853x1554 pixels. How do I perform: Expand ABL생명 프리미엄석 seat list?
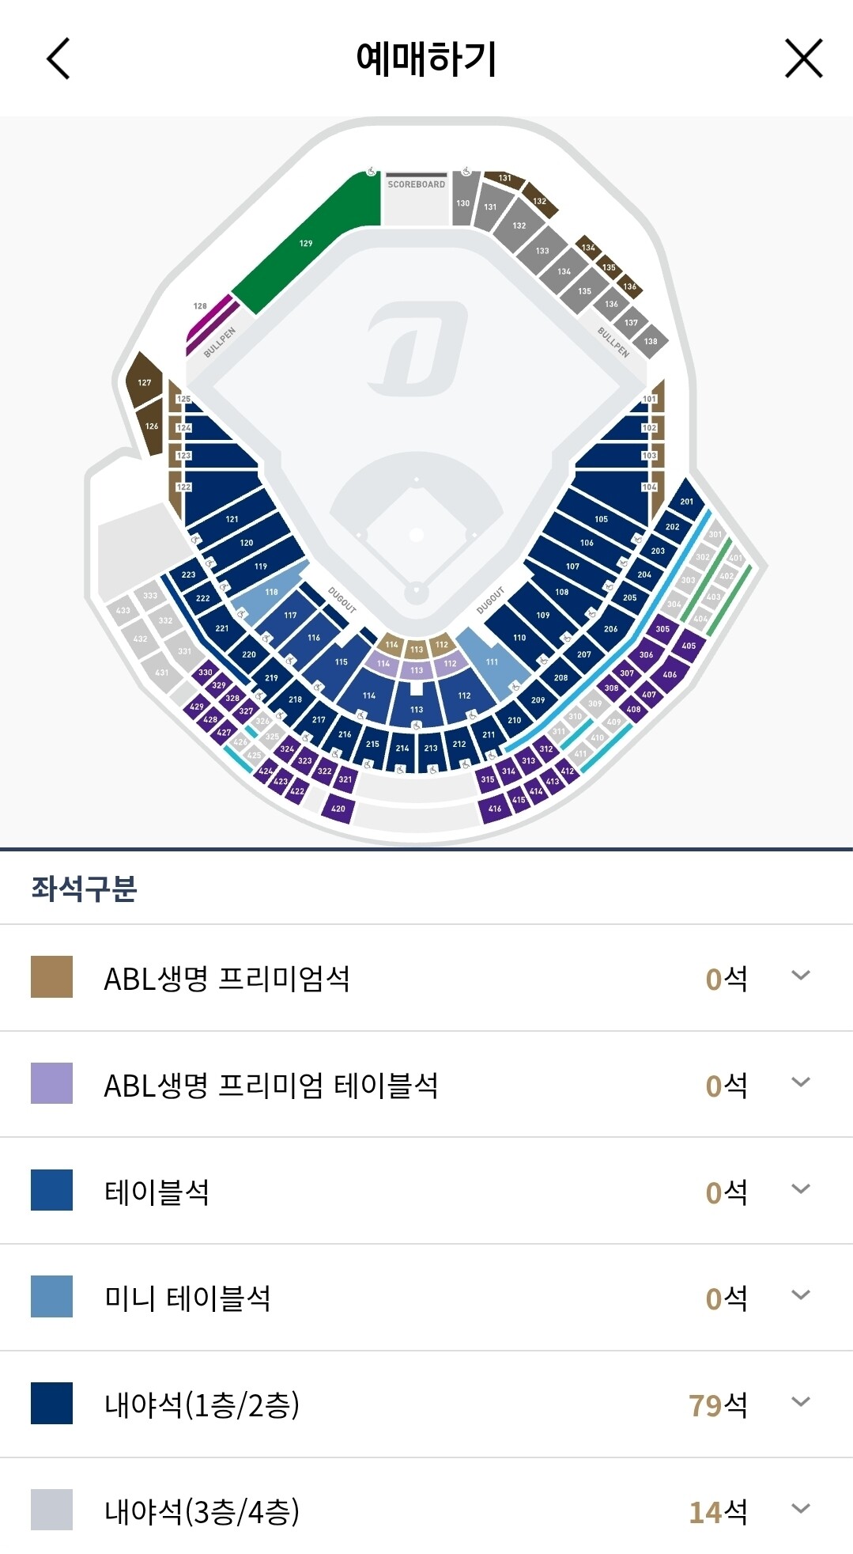[800, 976]
